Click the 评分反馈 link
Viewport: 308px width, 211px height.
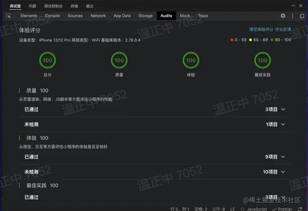point(283,29)
